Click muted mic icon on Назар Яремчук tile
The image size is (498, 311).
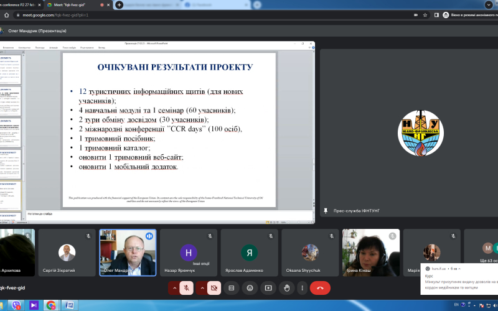click(210, 236)
